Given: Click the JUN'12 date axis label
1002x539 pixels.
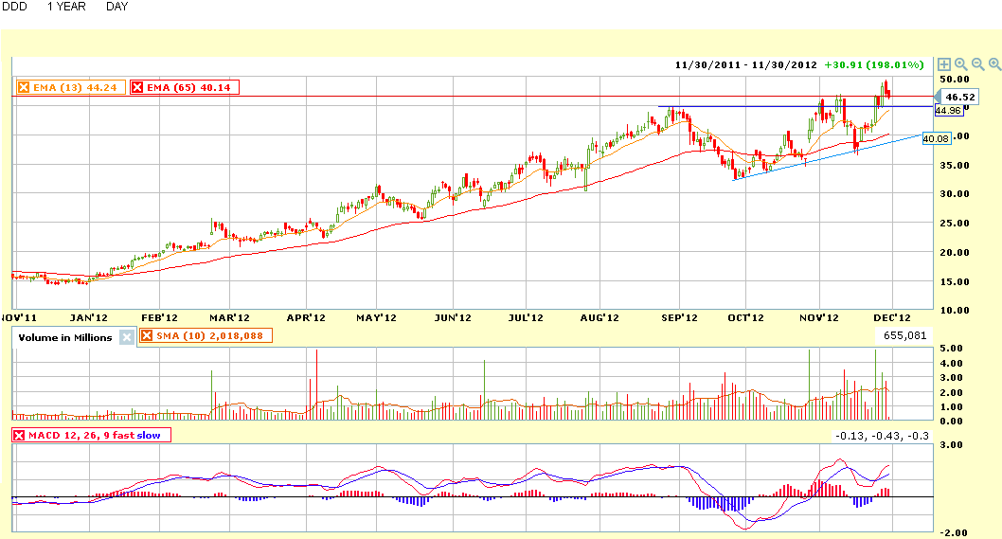Looking at the screenshot, I should pos(453,317).
